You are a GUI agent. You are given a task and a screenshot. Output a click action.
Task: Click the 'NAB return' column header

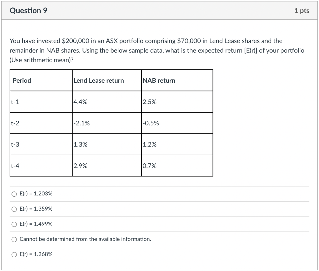pos(159,81)
